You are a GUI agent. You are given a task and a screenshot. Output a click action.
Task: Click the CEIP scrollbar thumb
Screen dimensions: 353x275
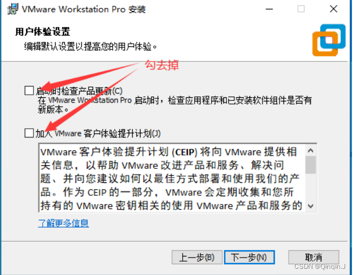point(311,165)
